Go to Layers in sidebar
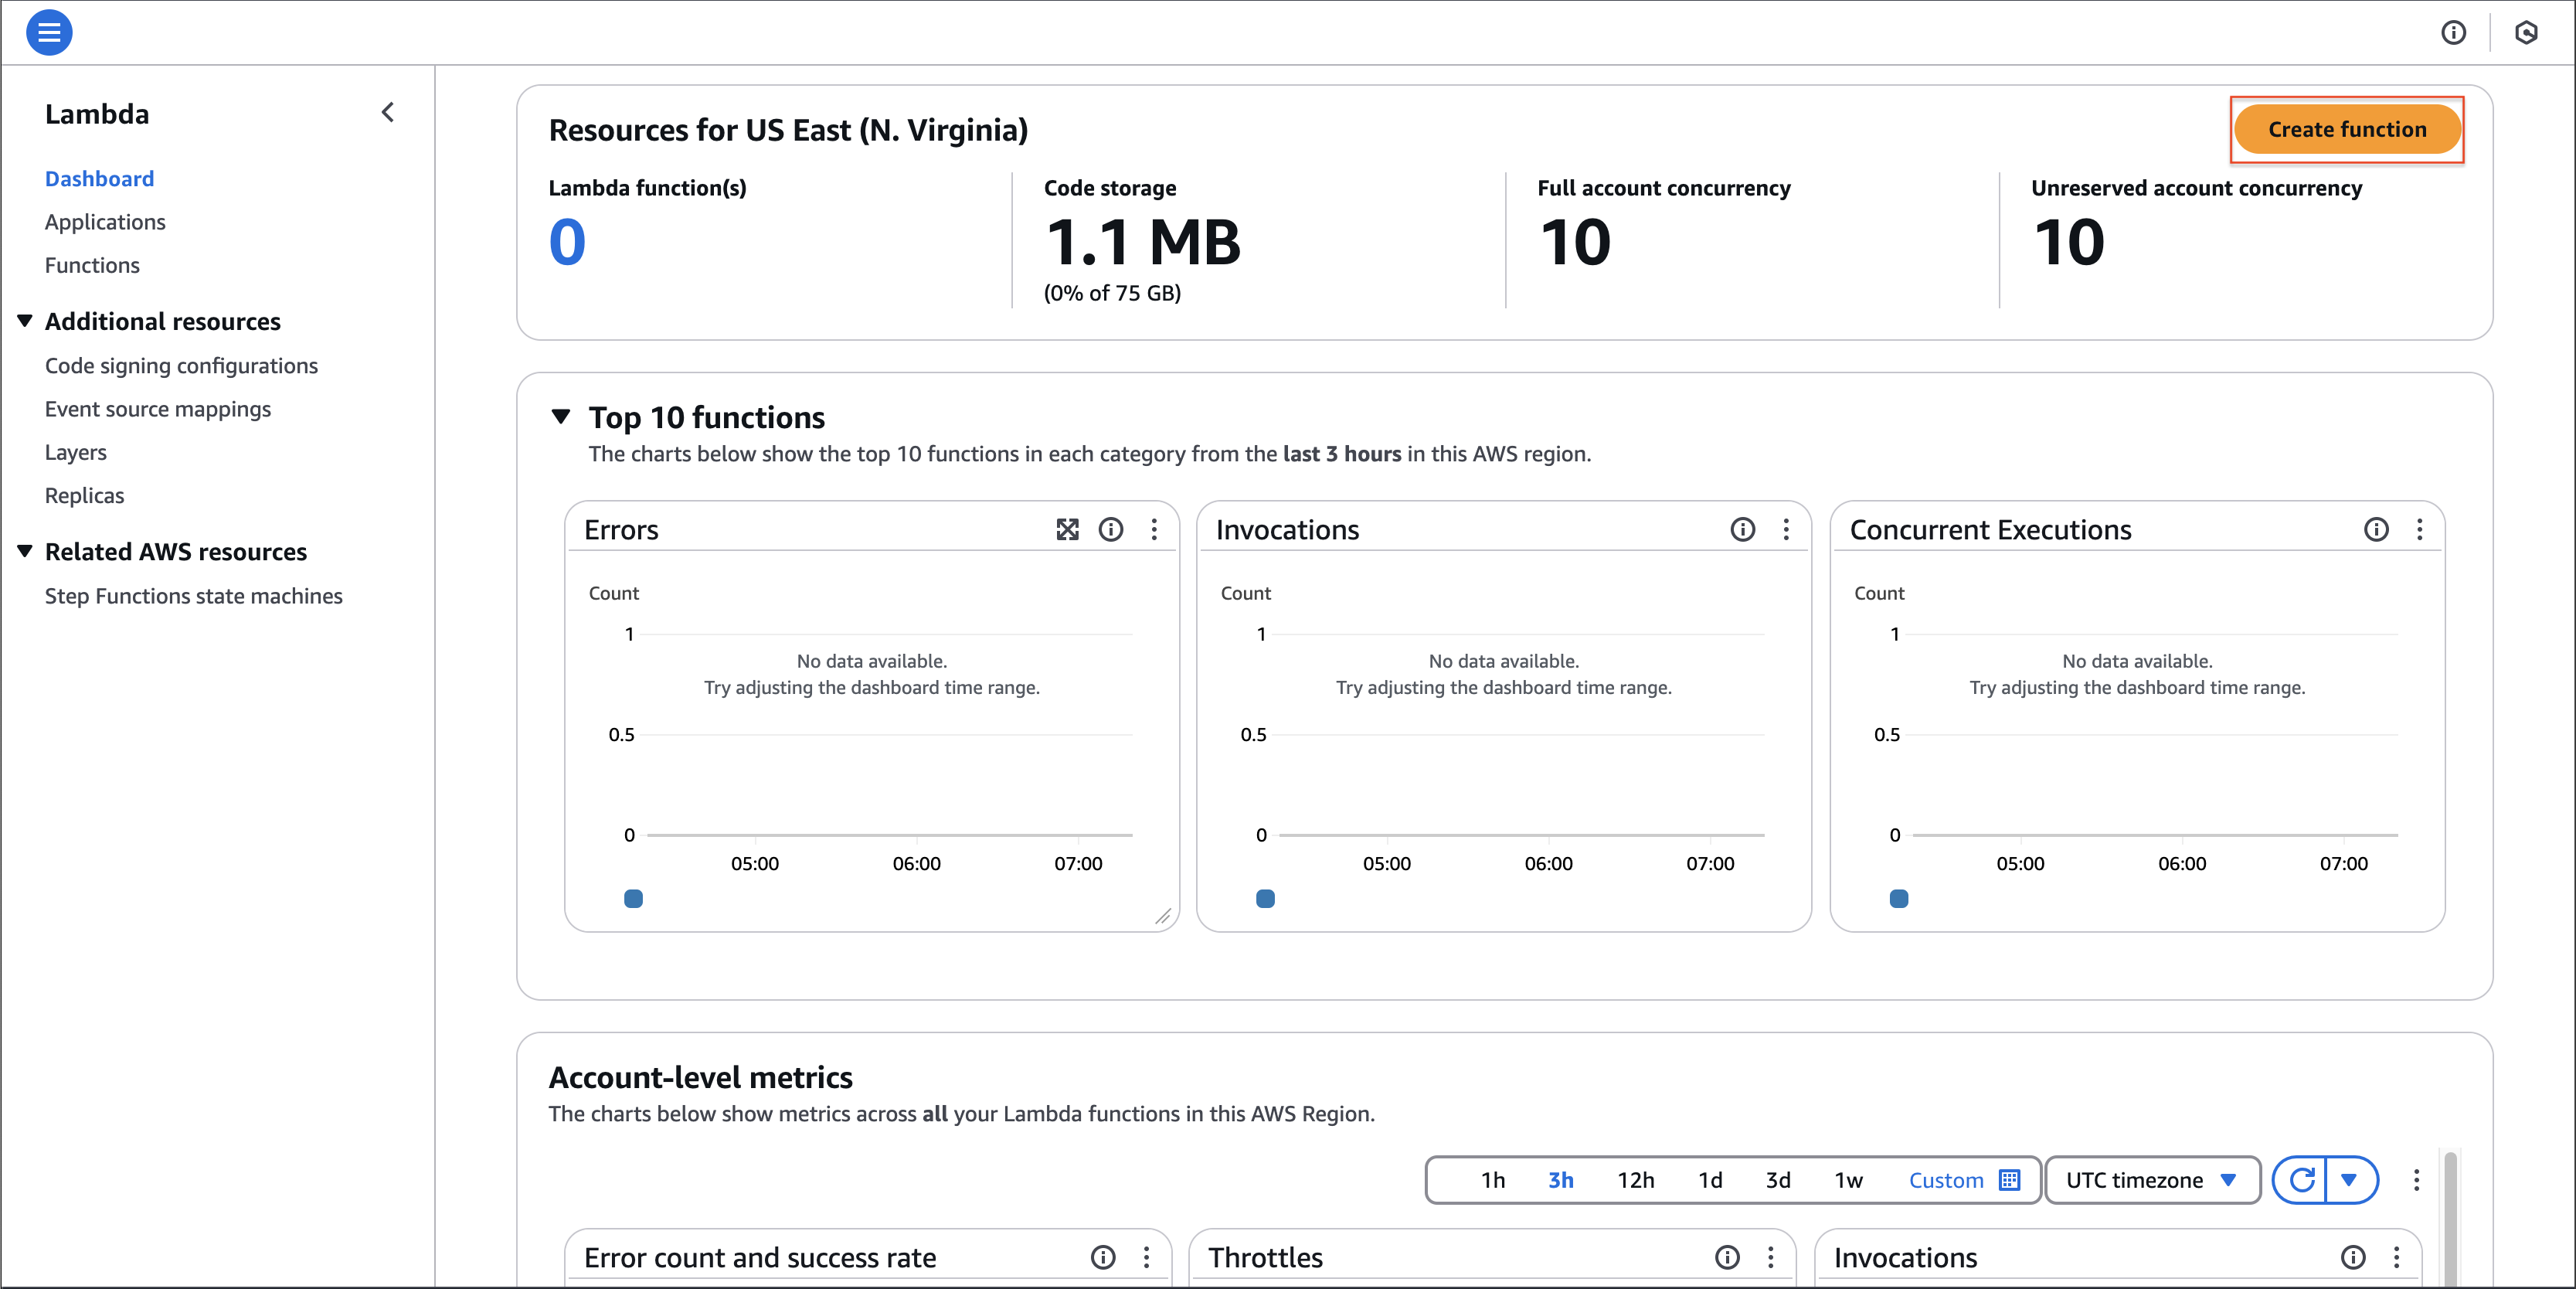Screen dimensions: 2576x1289 (x=75, y=452)
